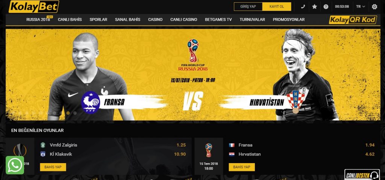Click Bahis Yap for Fransa vs Hırvatistan

[x=242, y=167]
